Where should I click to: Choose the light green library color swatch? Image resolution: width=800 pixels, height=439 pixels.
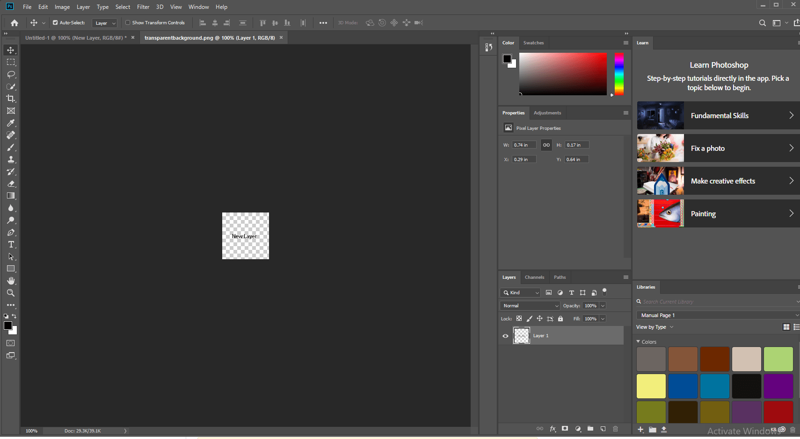[778, 359]
